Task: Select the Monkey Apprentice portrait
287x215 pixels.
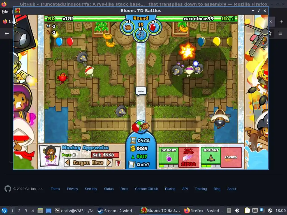Action: (x=50, y=156)
